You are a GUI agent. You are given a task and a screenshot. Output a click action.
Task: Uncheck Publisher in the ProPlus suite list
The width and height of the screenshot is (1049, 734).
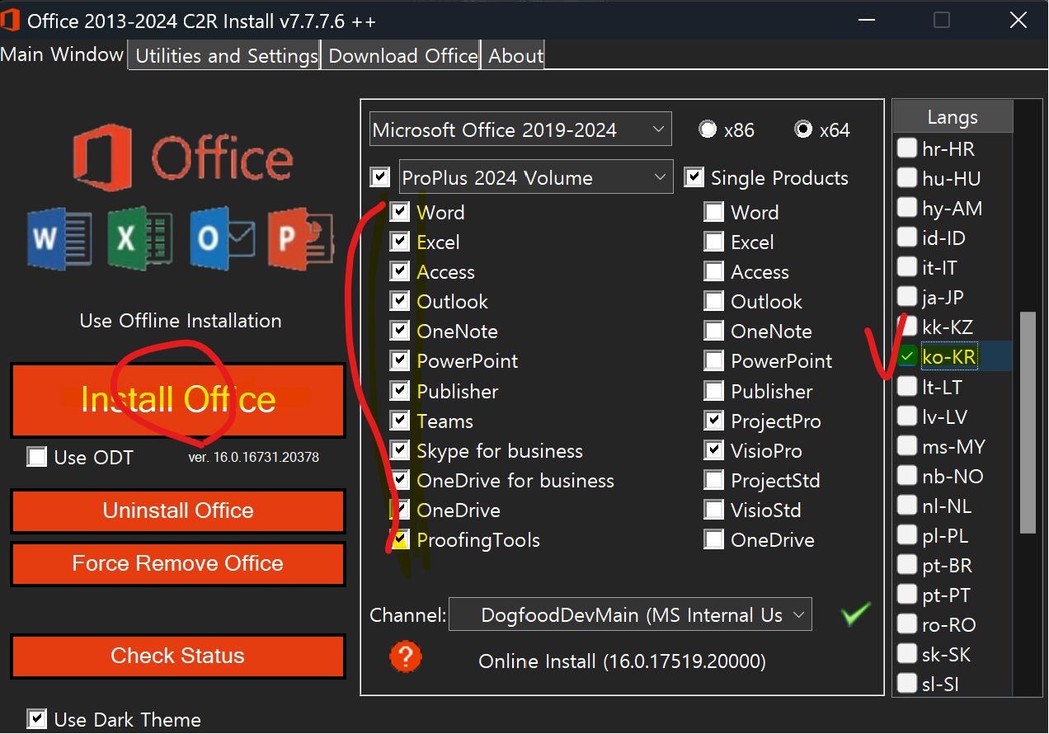(400, 391)
